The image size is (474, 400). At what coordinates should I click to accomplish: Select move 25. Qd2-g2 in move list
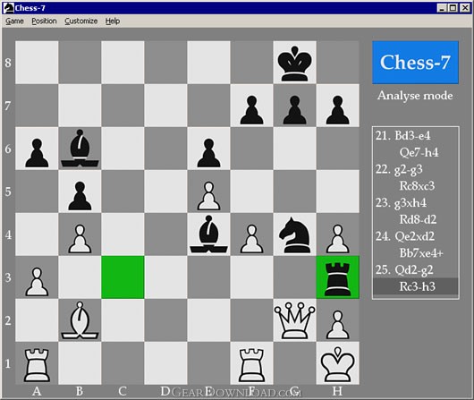tap(404, 269)
